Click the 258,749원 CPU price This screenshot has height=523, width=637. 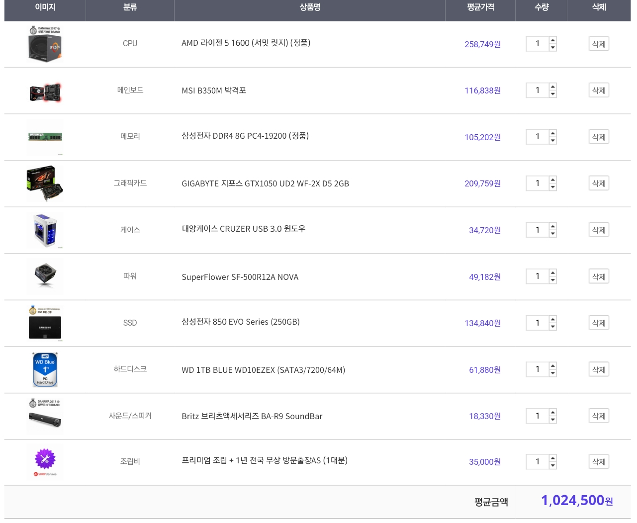[482, 44]
